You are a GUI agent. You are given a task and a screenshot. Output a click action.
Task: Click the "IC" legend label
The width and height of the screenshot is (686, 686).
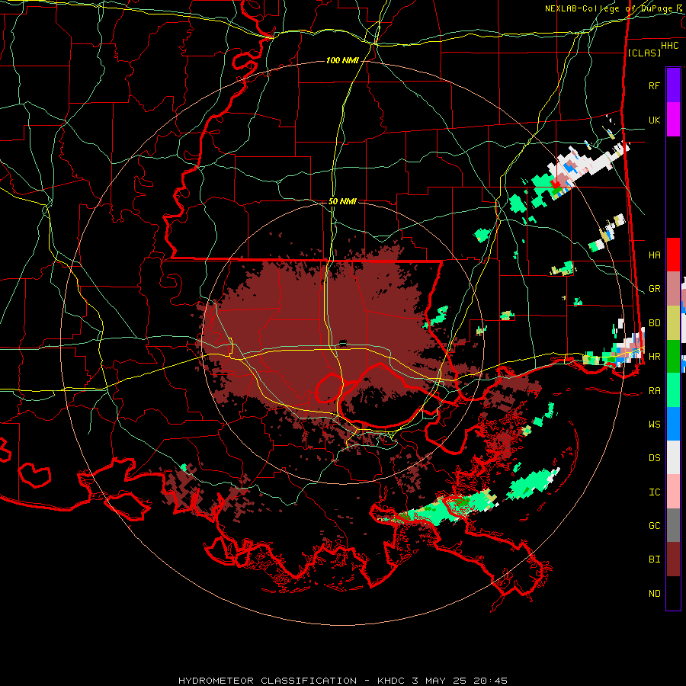(x=654, y=492)
